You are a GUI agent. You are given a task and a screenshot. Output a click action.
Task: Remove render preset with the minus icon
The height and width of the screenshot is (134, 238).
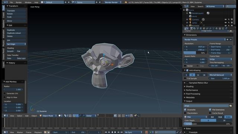point(231,39)
